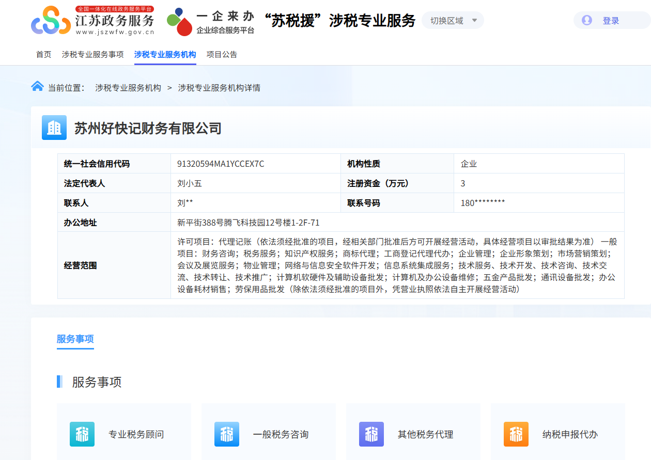This screenshot has height=460, width=651.
Task: Click the 纳税申报代办 service icon
Action: [x=515, y=434]
